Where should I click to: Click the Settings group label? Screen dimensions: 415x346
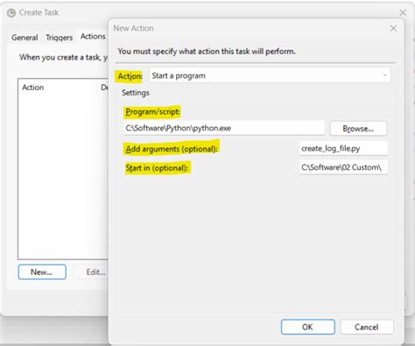pos(136,93)
